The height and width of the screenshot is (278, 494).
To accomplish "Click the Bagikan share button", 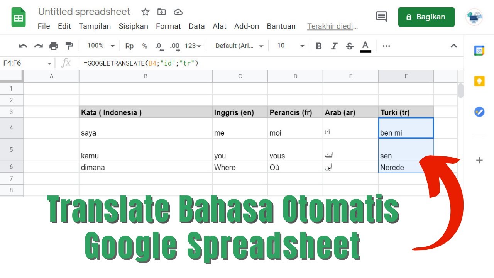I will point(426,17).
